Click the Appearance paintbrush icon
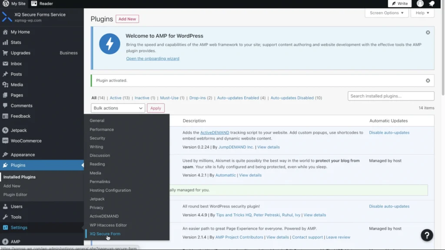 click(5, 155)
